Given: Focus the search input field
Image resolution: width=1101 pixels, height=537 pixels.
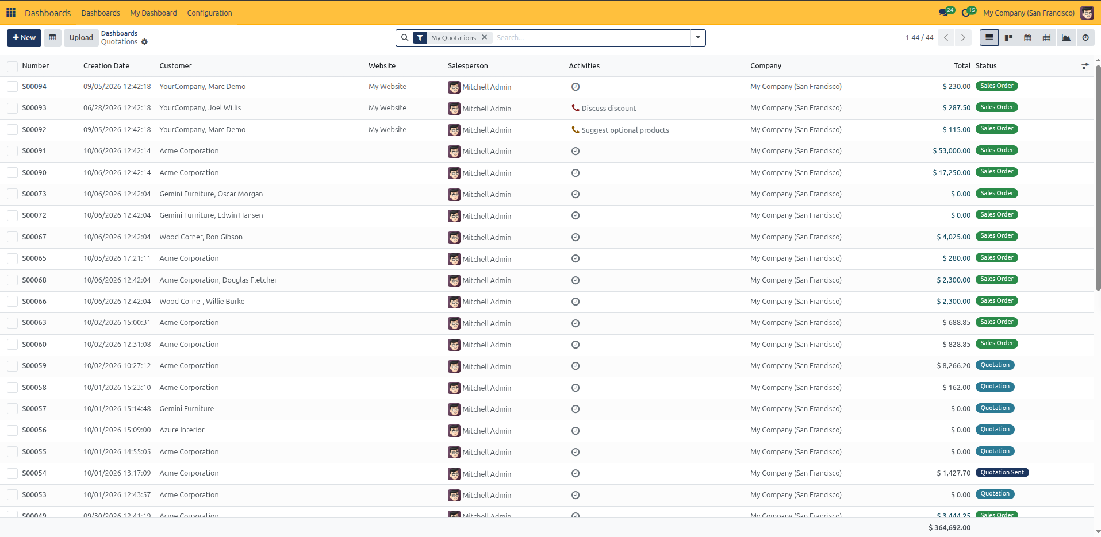Looking at the screenshot, I should click(x=592, y=38).
